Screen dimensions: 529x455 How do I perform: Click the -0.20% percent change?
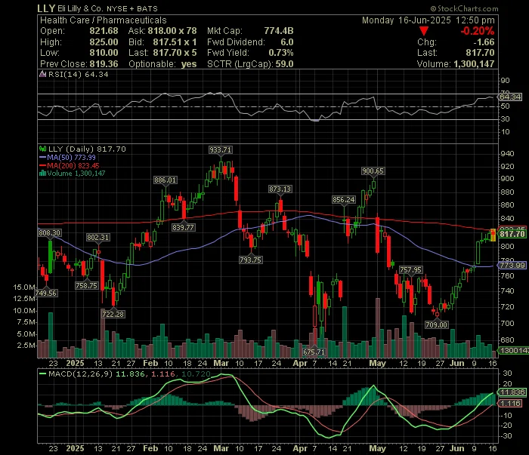point(478,31)
